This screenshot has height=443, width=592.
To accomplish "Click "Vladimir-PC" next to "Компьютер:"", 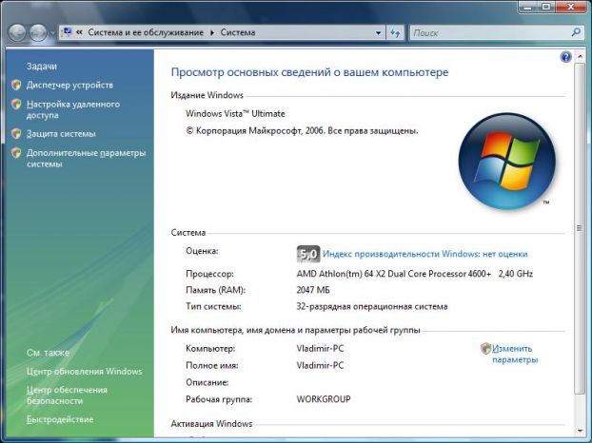I will pos(320,348).
